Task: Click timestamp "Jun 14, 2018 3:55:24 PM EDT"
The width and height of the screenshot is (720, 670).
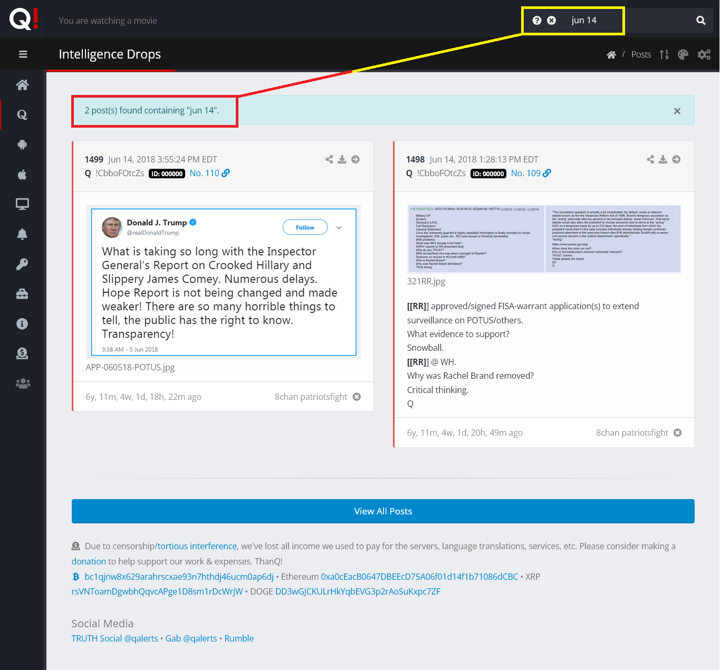Action: click(162, 159)
